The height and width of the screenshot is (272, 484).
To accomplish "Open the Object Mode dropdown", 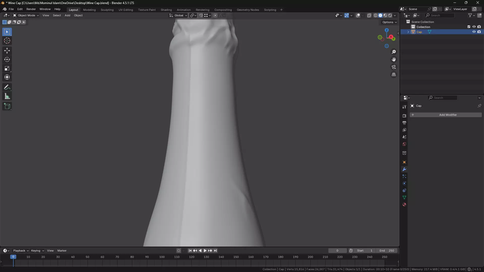I will point(26,15).
